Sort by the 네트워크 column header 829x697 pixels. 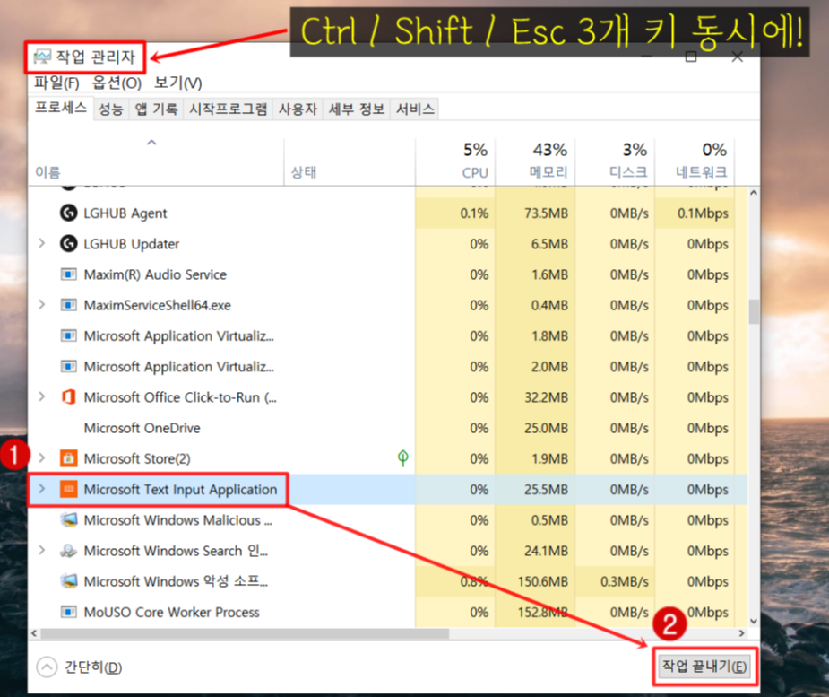pos(695,161)
